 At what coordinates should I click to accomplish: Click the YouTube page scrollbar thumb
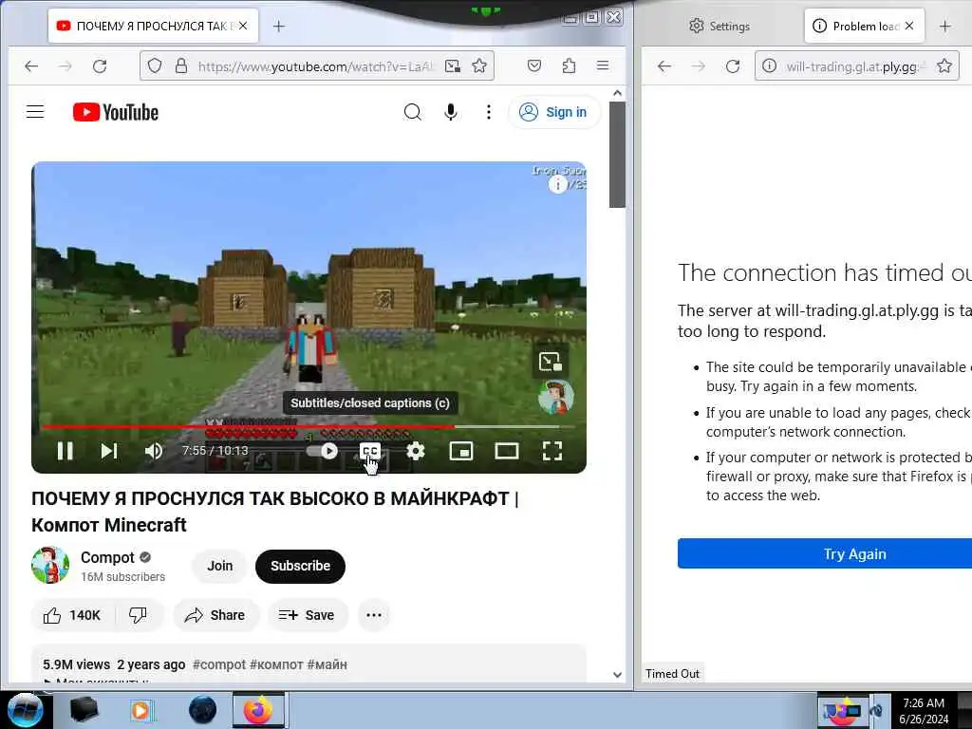click(617, 155)
